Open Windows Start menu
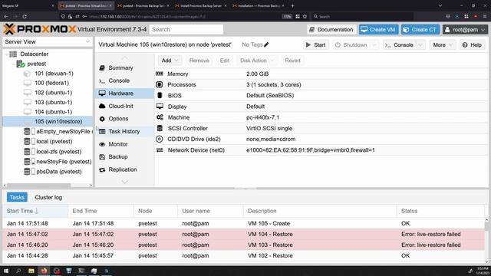 pos(6,271)
